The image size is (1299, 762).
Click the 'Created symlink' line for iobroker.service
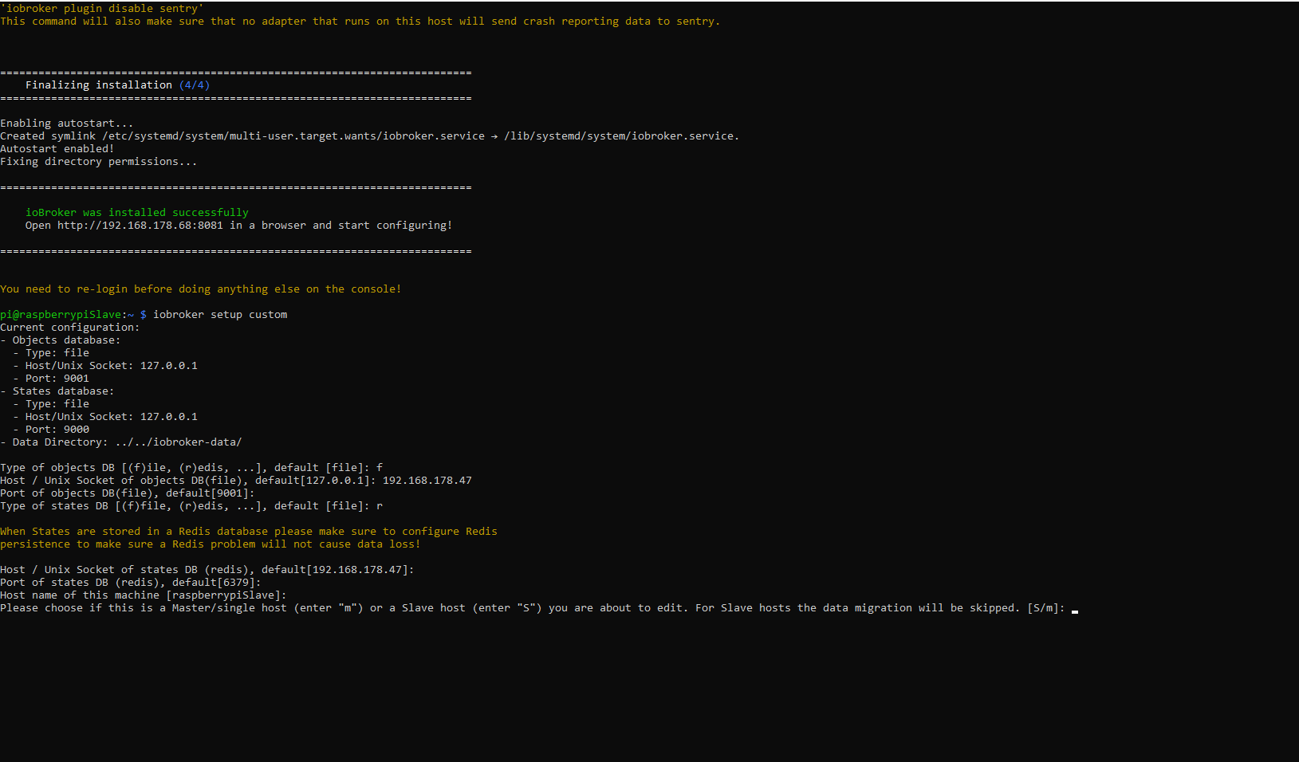[x=370, y=136]
